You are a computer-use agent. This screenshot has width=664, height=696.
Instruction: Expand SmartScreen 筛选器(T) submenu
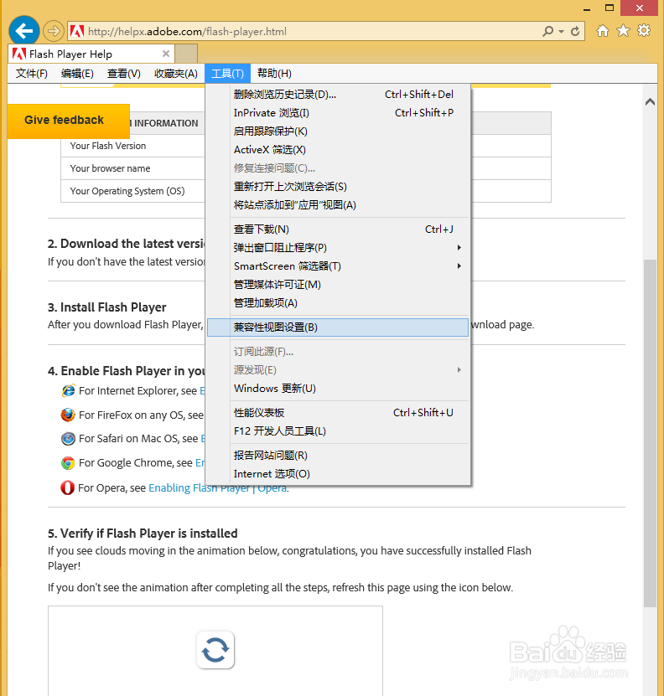click(x=339, y=266)
